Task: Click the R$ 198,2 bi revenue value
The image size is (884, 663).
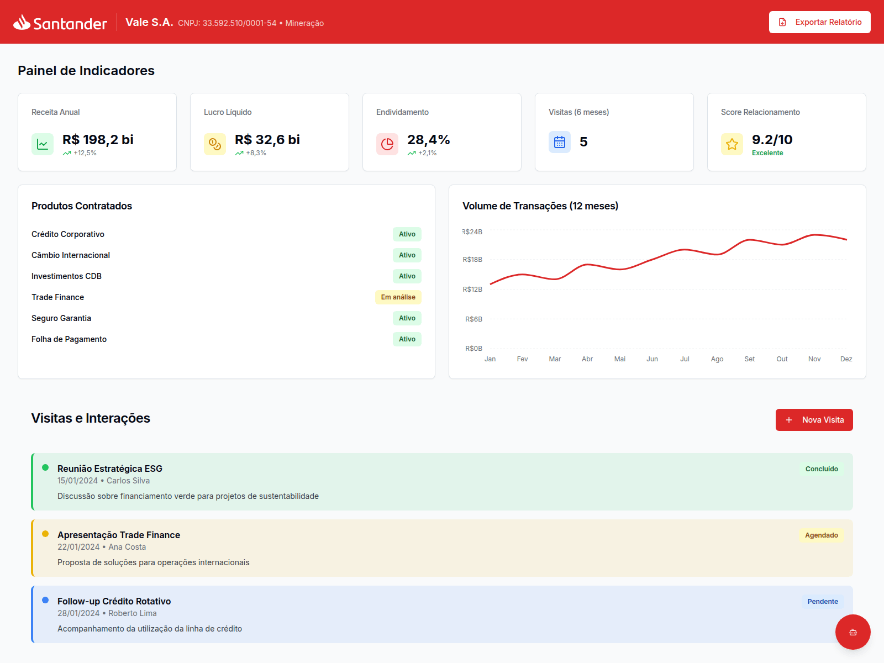Action: (98, 140)
